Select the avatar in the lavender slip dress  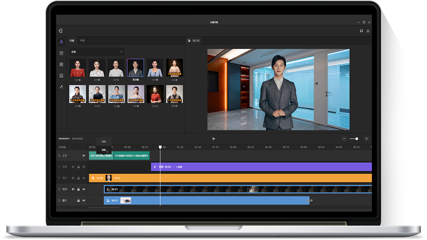pos(135,94)
